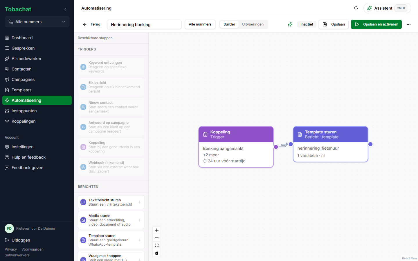Image resolution: width=418 pixels, height=261 pixels.
Task: Open AI-medewerker page
Action: click(37, 59)
